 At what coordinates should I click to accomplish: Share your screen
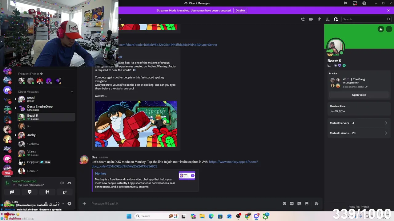(x=30, y=192)
